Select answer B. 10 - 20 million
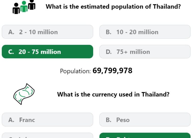Screen dimensions: 193x138 [145, 32]
